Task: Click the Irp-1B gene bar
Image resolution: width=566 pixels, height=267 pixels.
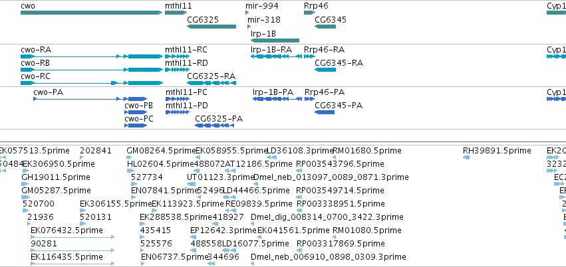Action: (275, 41)
